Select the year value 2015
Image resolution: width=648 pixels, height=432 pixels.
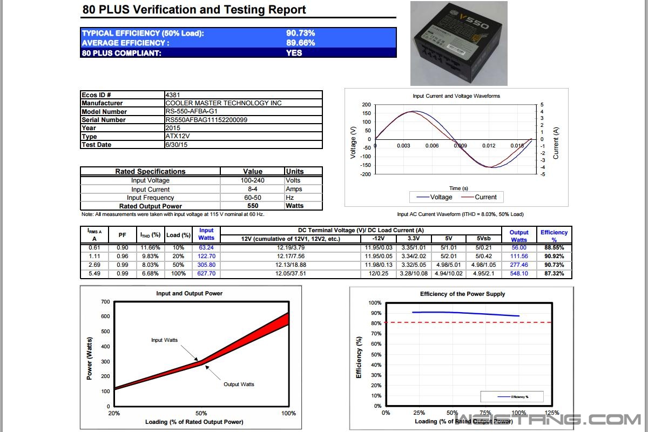(x=173, y=128)
